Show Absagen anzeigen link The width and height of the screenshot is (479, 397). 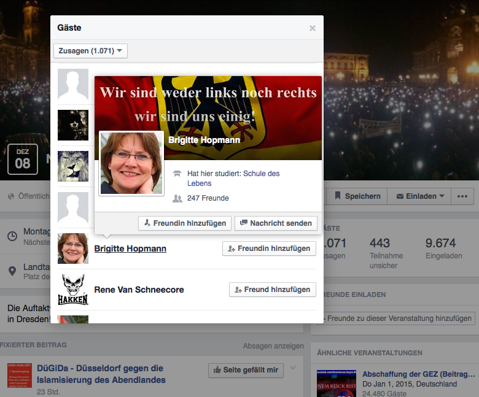click(x=273, y=346)
